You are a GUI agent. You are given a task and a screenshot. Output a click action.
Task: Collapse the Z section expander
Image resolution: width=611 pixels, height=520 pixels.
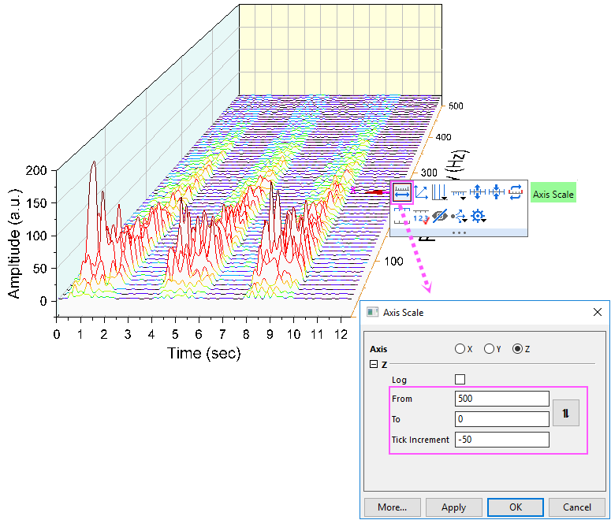(374, 364)
